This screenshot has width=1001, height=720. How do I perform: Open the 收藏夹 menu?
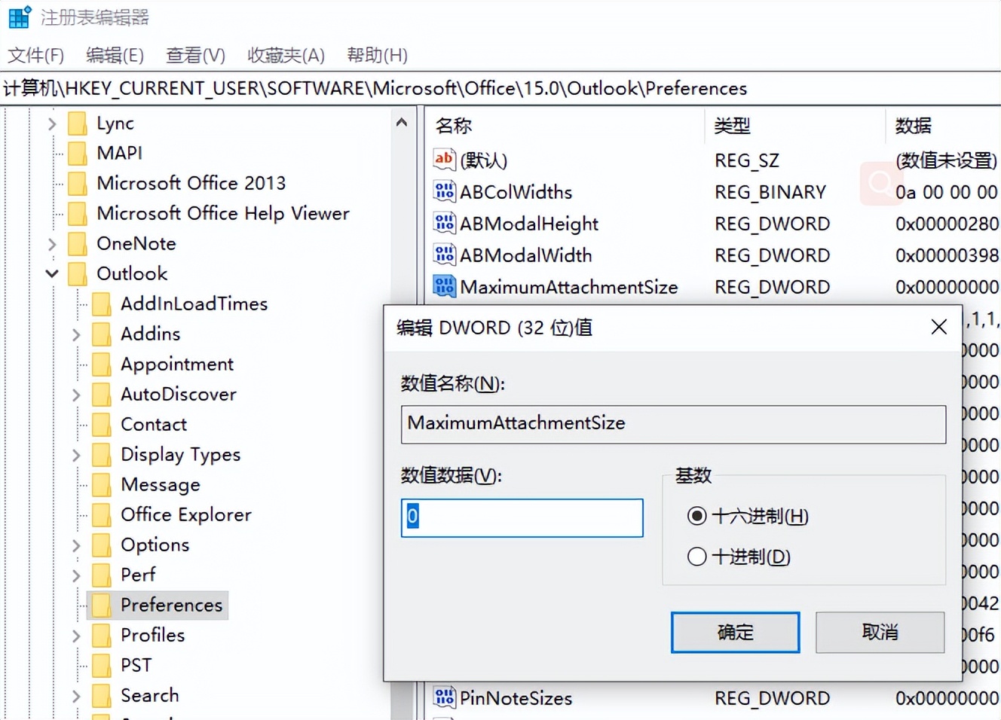286,55
